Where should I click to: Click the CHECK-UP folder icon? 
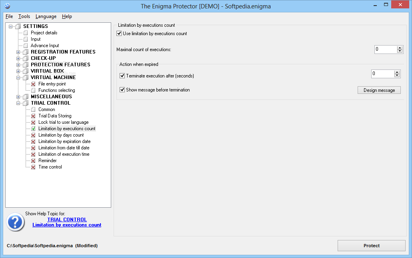(26, 58)
